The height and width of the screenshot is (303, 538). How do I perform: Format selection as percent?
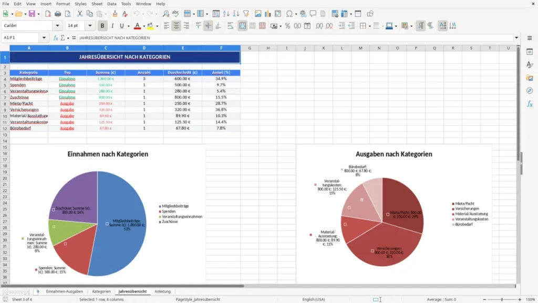point(287,26)
